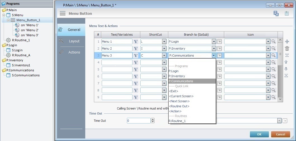Image resolution: width=296 pixels, height=141 pixels.
Task: Select R:Routine_1 in the dropdown list
Action: 177,121
